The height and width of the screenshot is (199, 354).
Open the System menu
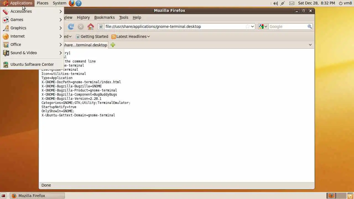(x=59, y=3)
